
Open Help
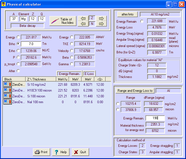coord(61,152)
